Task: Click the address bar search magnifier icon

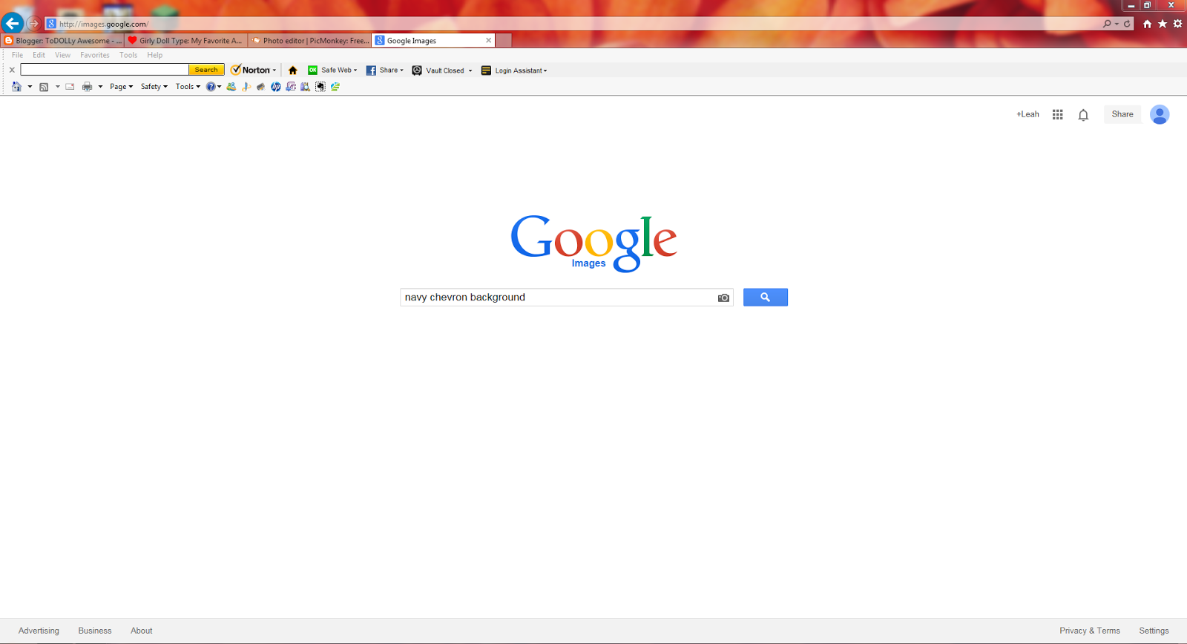Action: pyautogui.click(x=1107, y=24)
